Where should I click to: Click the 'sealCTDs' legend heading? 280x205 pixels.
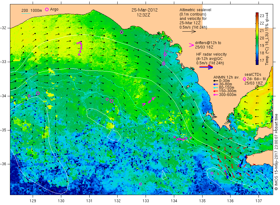tap(253, 75)
